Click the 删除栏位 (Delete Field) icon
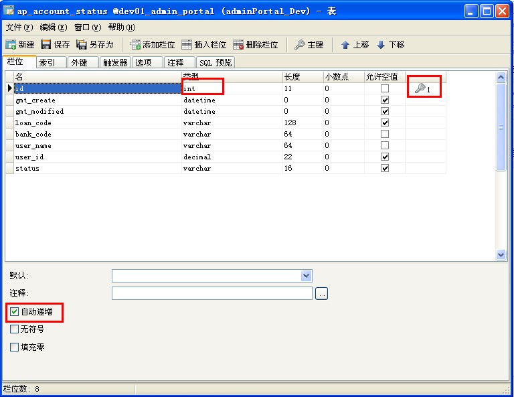 point(238,45)
